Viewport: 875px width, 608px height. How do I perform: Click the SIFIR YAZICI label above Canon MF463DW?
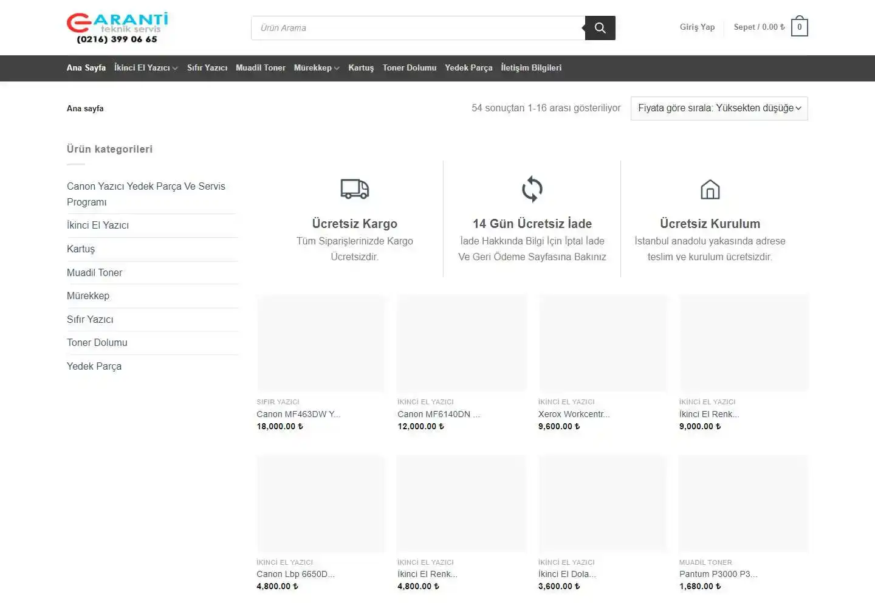278,402
